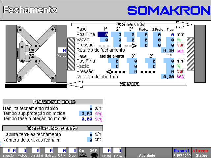Select the Tentativas fechamento section header
Screen dimensions: 211x158
coord(54,128)
